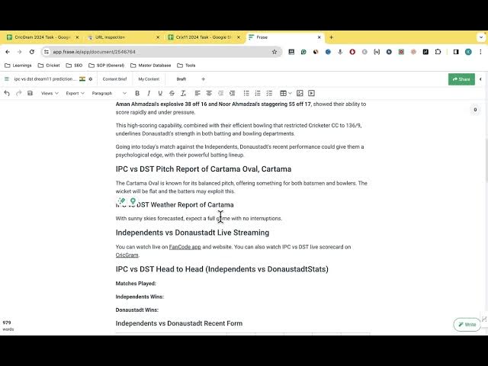Expand the Export dropdown
The width and height of the screenshot is (488, 366).
tap(75, 93)
